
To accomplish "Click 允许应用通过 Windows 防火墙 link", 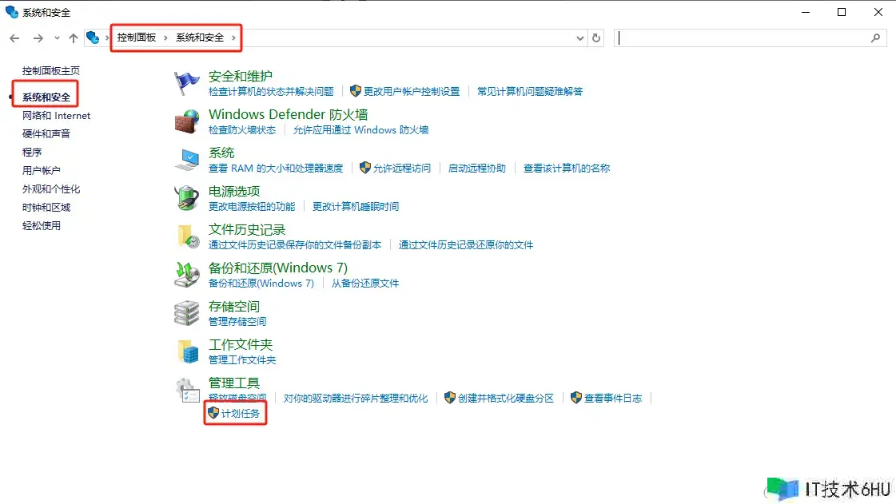I will [x=360, y=129].
